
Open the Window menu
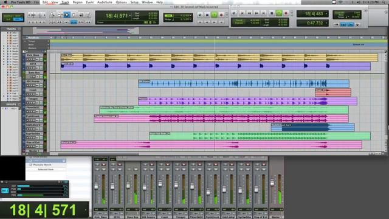click(x=147, y=2)
